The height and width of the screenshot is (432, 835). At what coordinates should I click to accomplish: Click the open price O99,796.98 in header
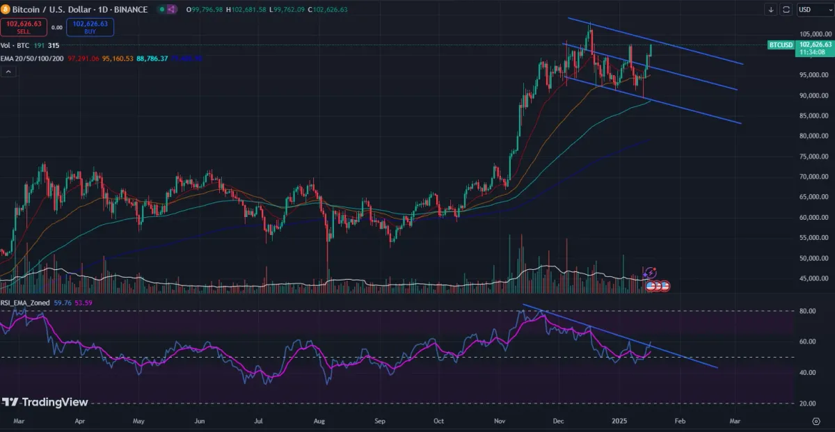(205, 10)
